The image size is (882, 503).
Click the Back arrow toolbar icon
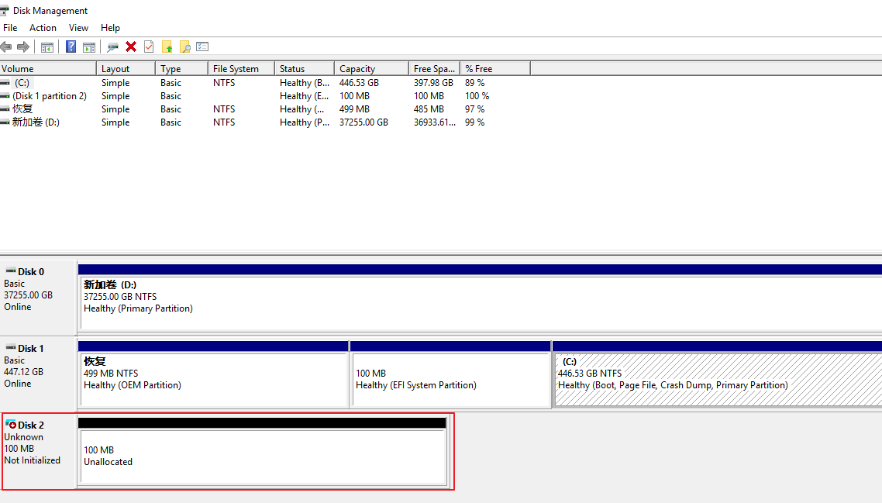click(x=6, y=47)
